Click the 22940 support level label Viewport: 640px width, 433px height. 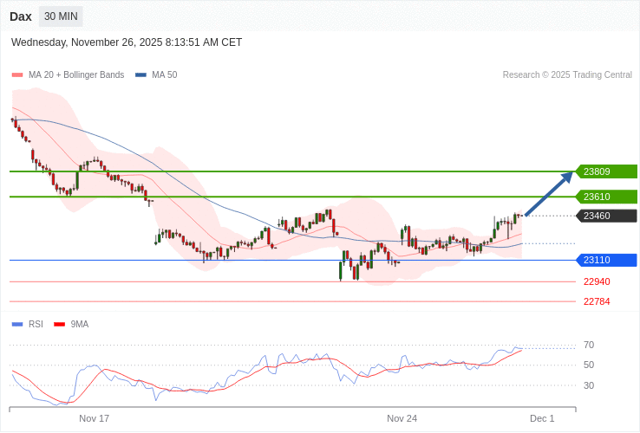pos(597,281)
